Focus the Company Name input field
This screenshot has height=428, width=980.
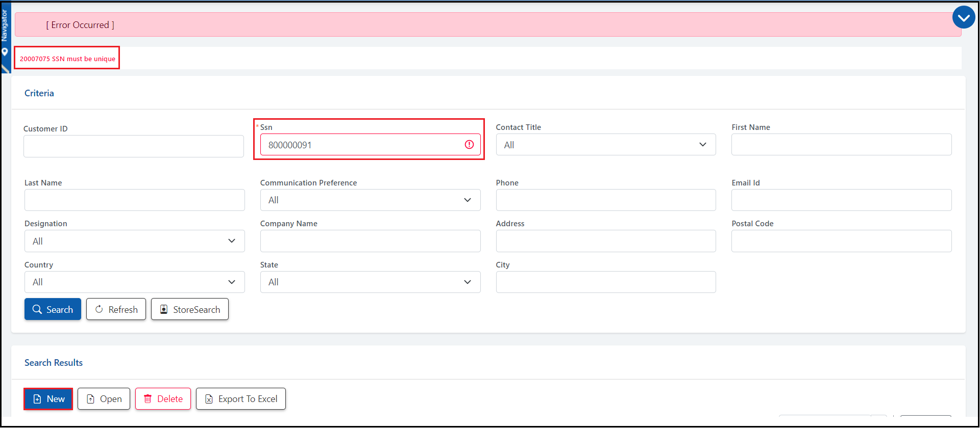[370, 241]
